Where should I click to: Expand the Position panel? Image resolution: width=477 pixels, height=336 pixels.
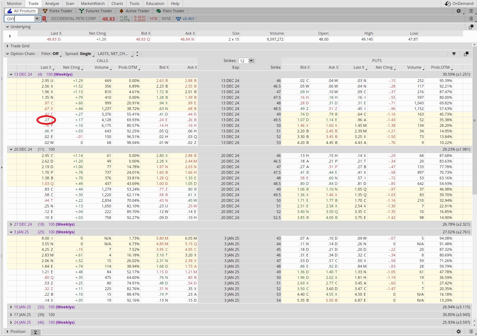(x=7, y=331)
